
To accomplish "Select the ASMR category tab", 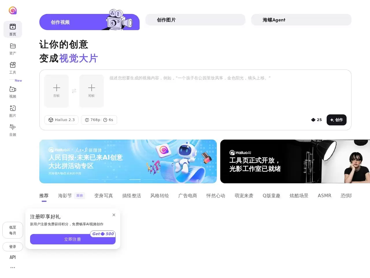I will tap(325, 196).
